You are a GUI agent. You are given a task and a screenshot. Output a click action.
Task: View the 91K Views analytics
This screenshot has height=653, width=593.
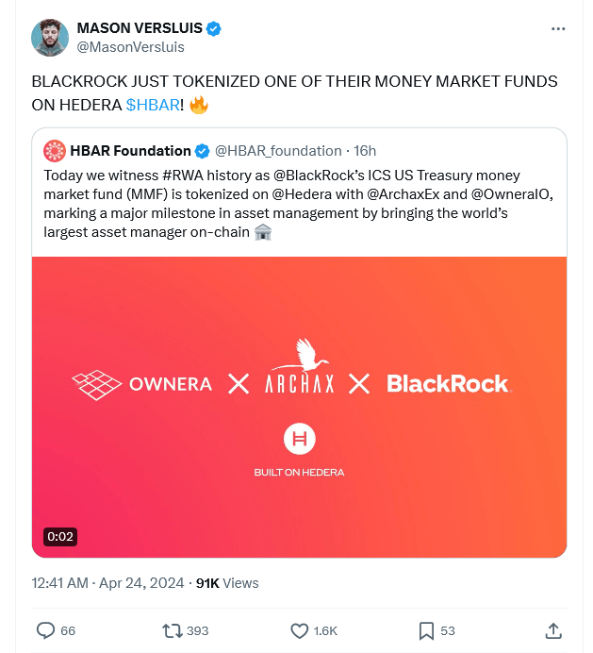click(226, 583)
